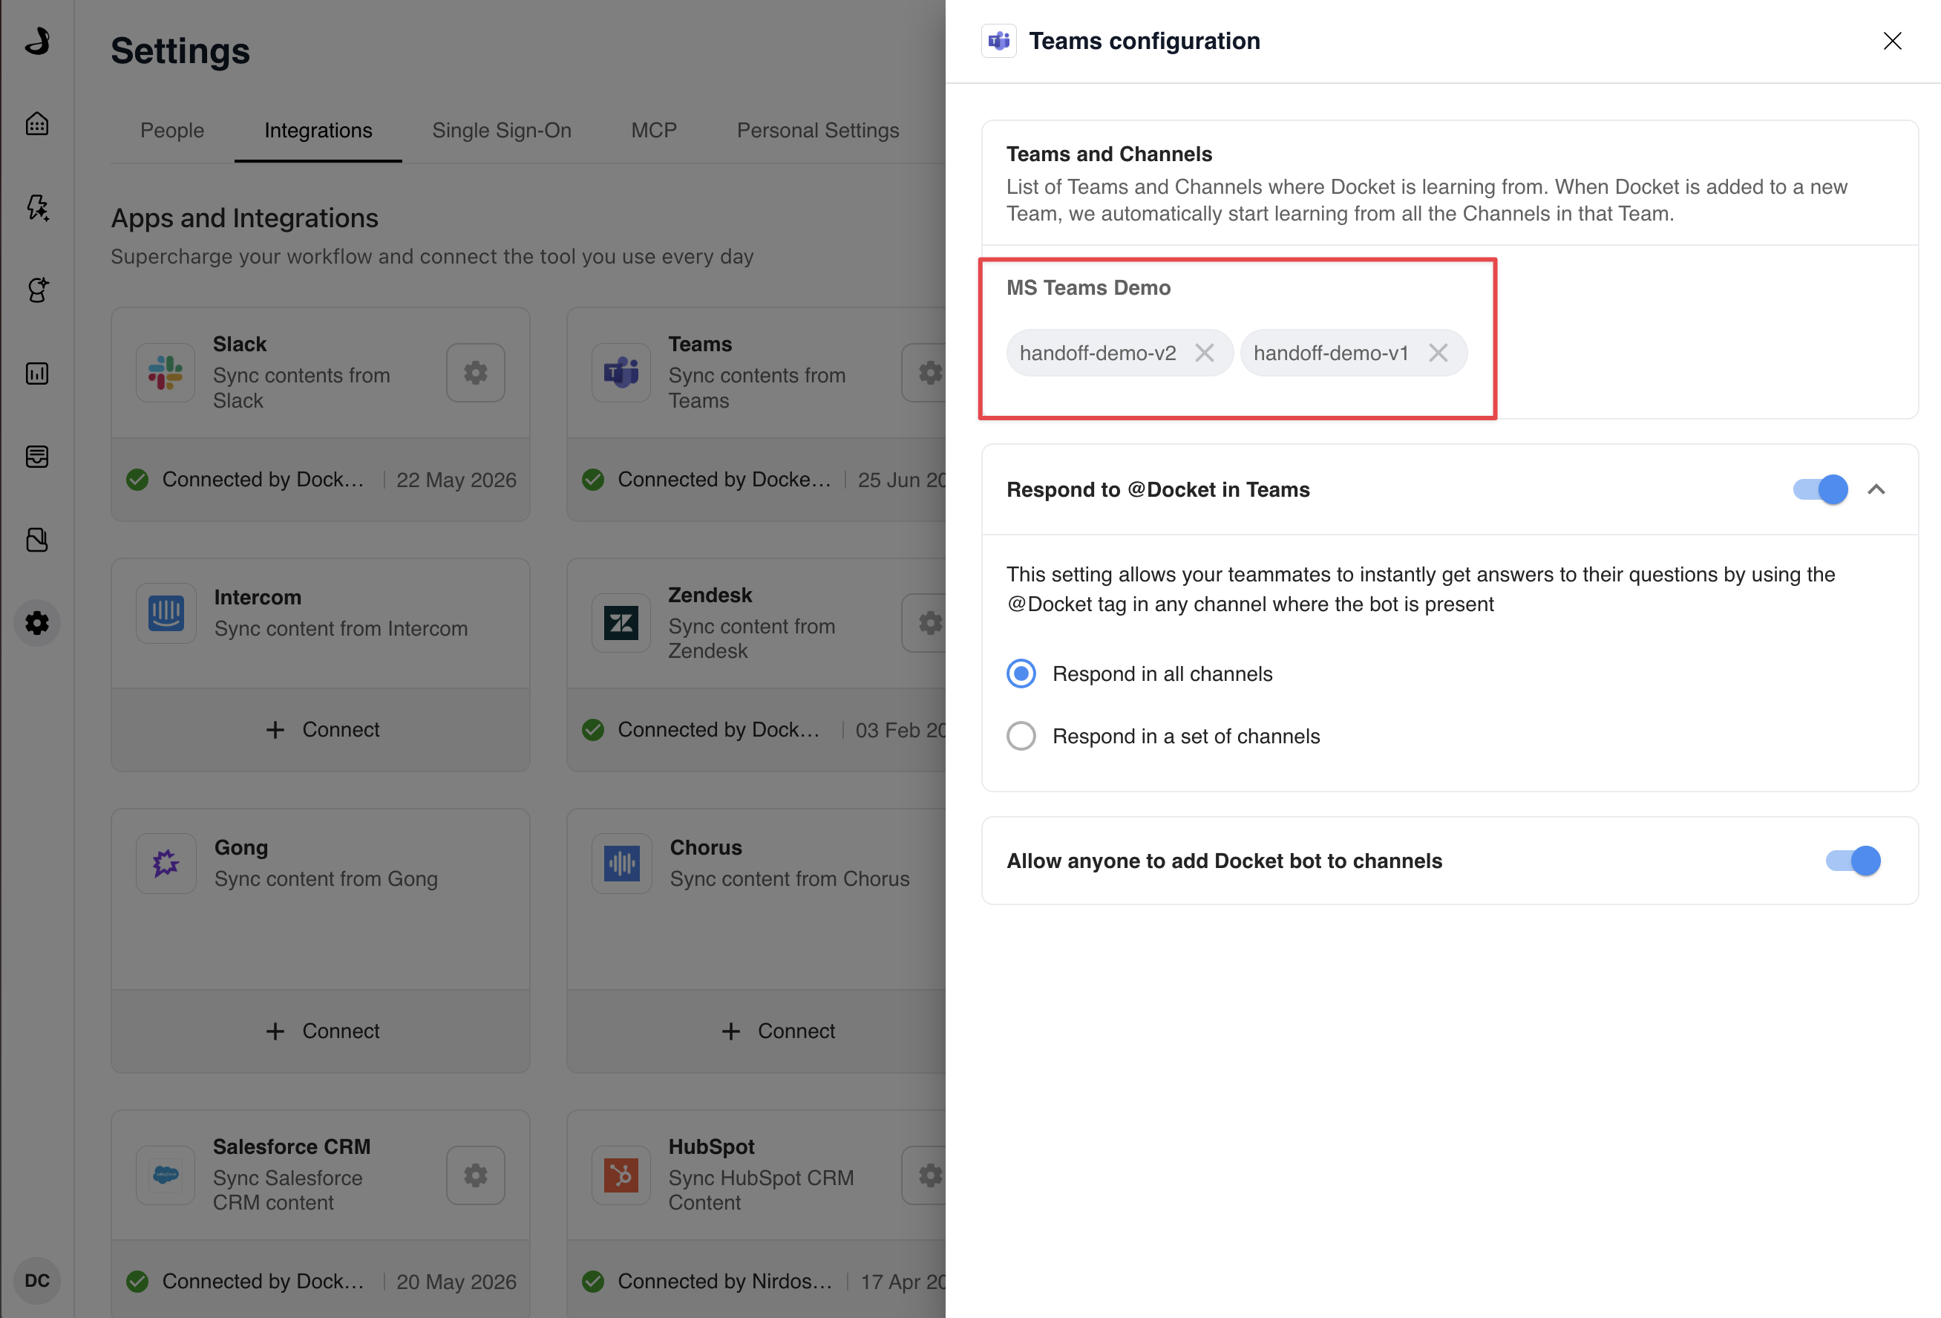This screenshot has width=1941, height=1318.
Task: Select Respond in a set of channels
Action: coord(1021,737)
